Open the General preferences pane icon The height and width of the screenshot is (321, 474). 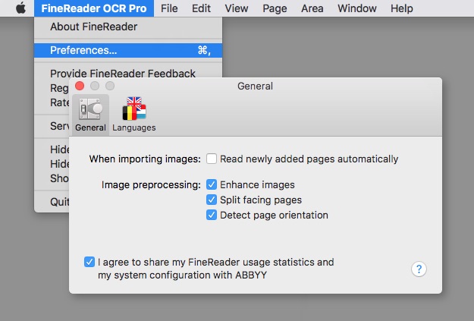(90, 114)
